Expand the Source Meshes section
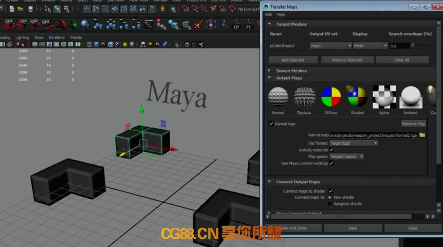Viewport: 443px width, 247px height. (x=270, y=70)
